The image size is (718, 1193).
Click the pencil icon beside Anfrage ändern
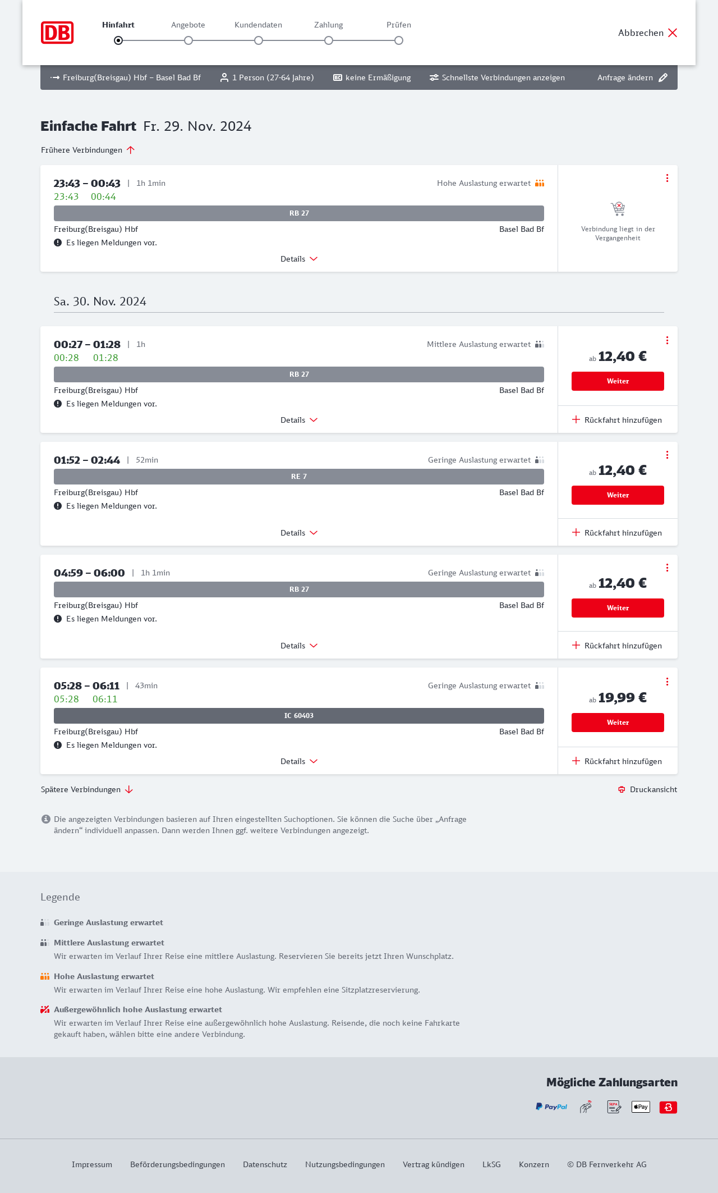click(x=663, y=78)
